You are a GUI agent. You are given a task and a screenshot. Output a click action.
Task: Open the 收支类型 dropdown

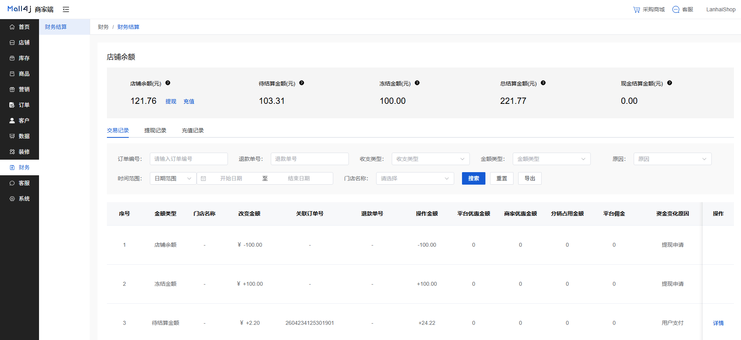pos(431,159)
